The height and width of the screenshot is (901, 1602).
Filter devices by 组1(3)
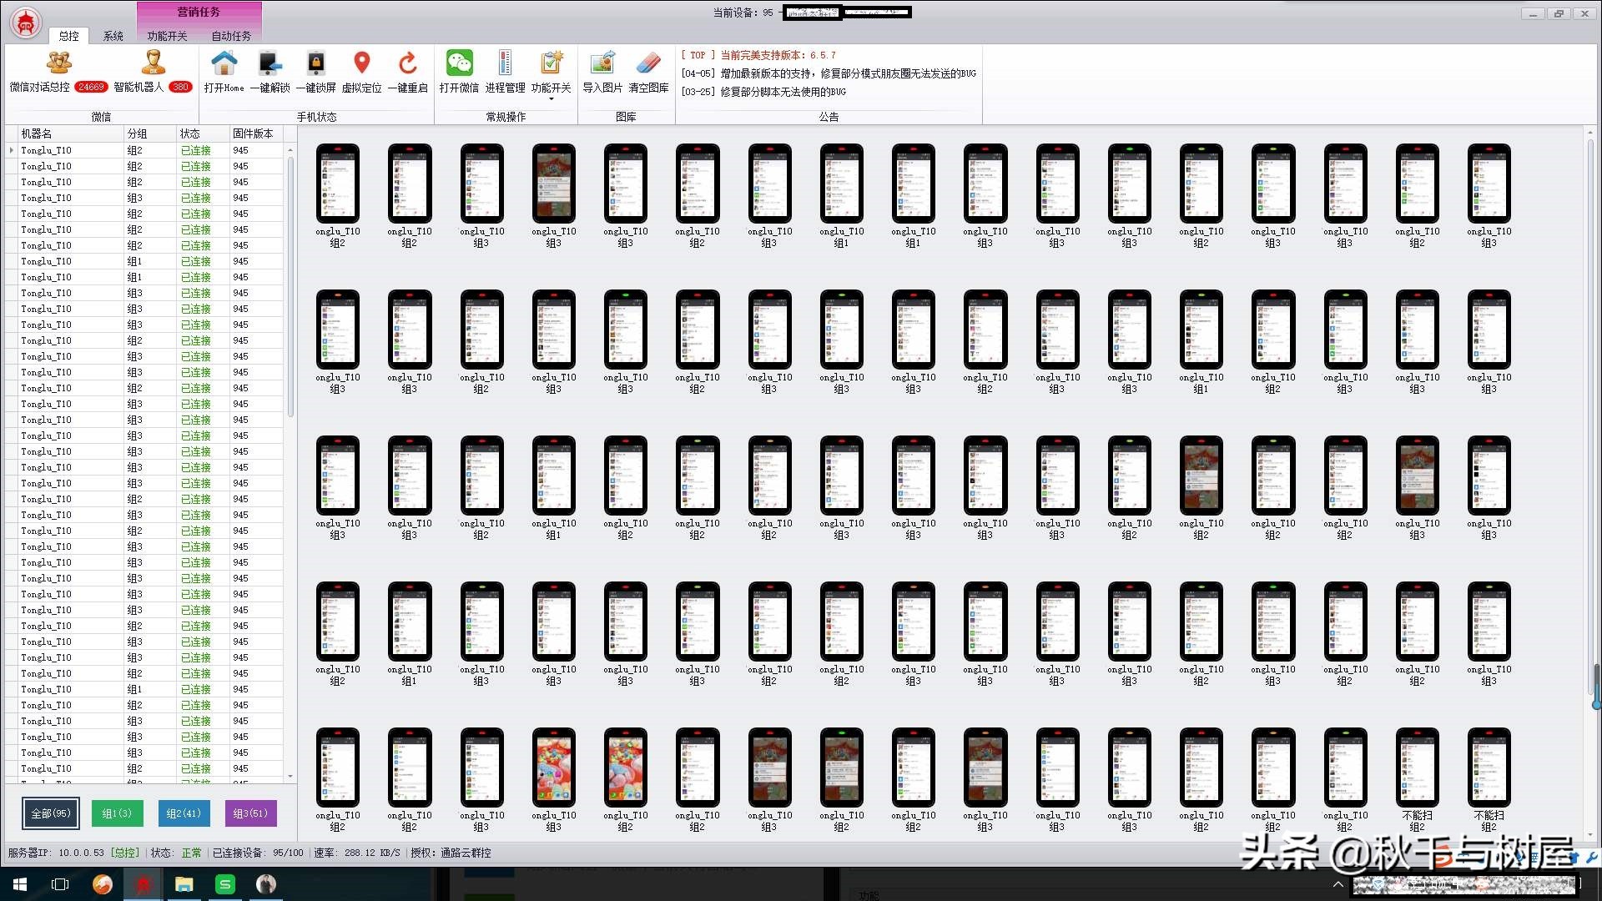pyautogui.click(x=117, y=813)
